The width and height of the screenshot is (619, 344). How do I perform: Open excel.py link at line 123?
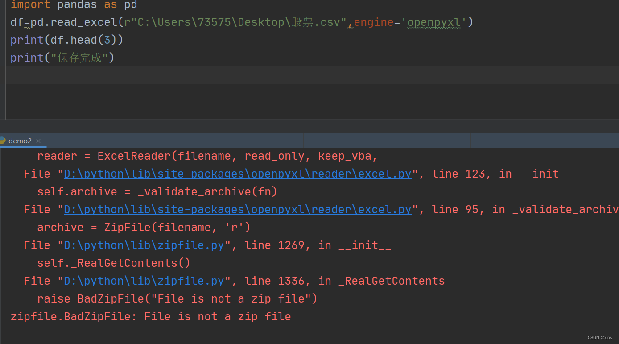(238, 174)
